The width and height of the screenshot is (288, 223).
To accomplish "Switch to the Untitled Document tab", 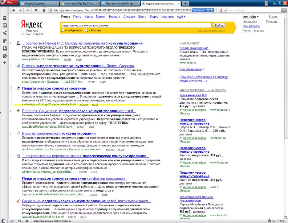I will pos(39,3).
